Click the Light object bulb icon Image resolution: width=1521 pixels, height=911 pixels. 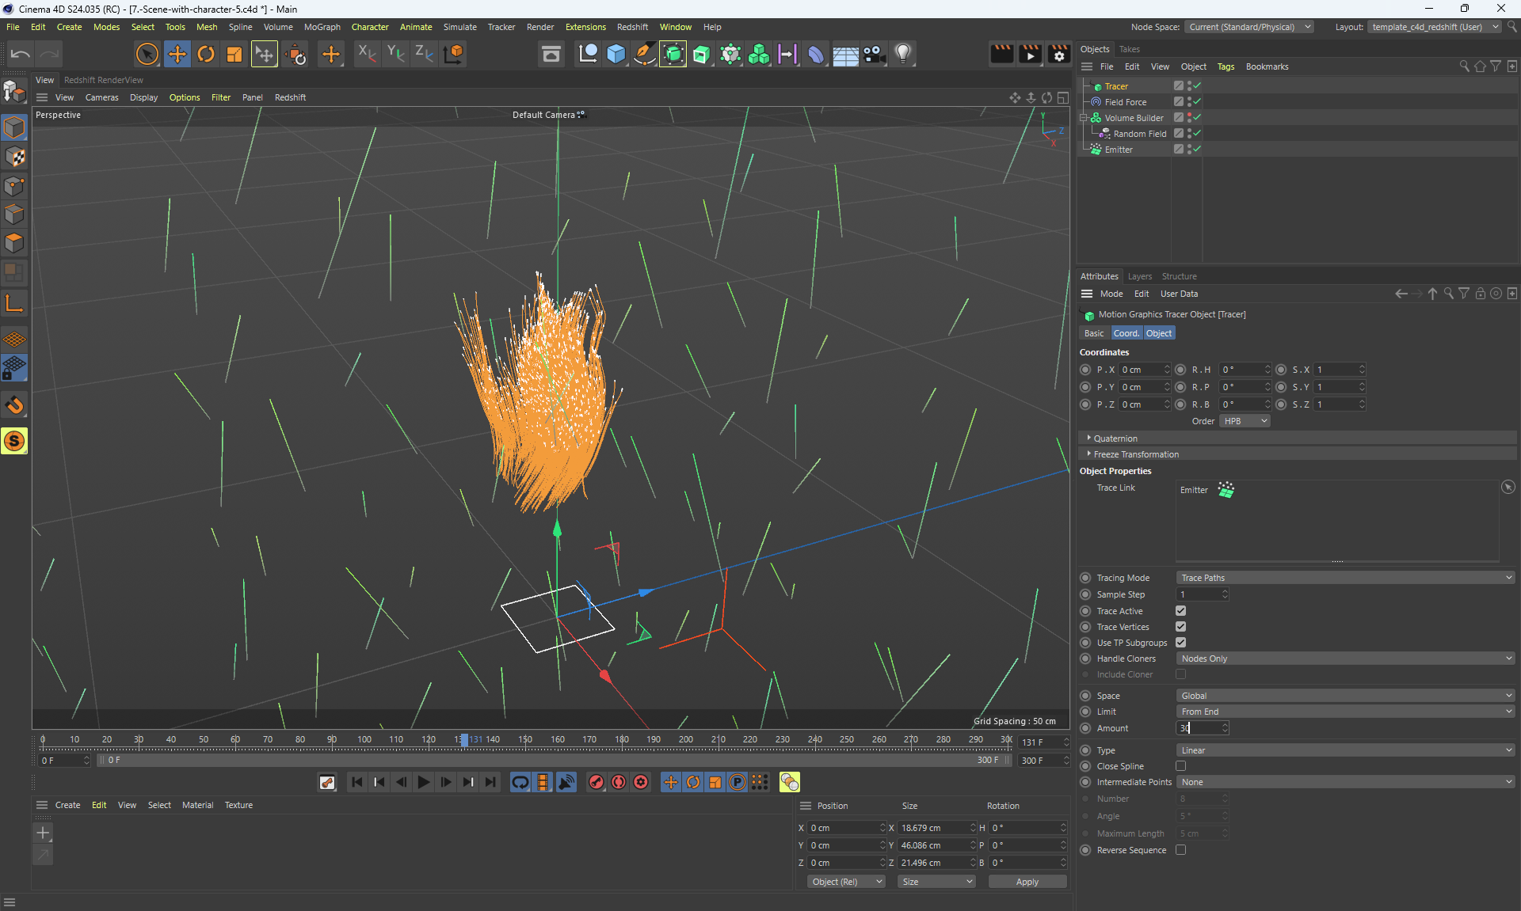click(903, 54)
